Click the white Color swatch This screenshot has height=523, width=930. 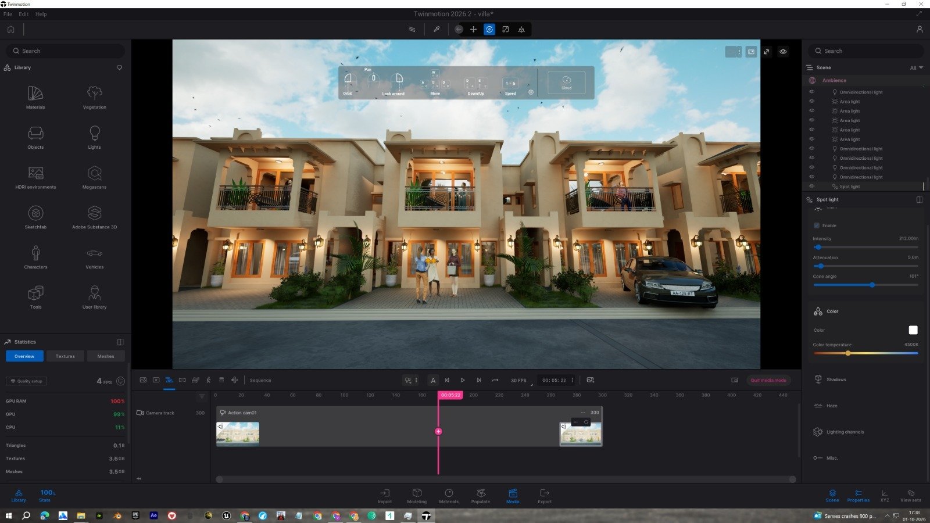913,330
